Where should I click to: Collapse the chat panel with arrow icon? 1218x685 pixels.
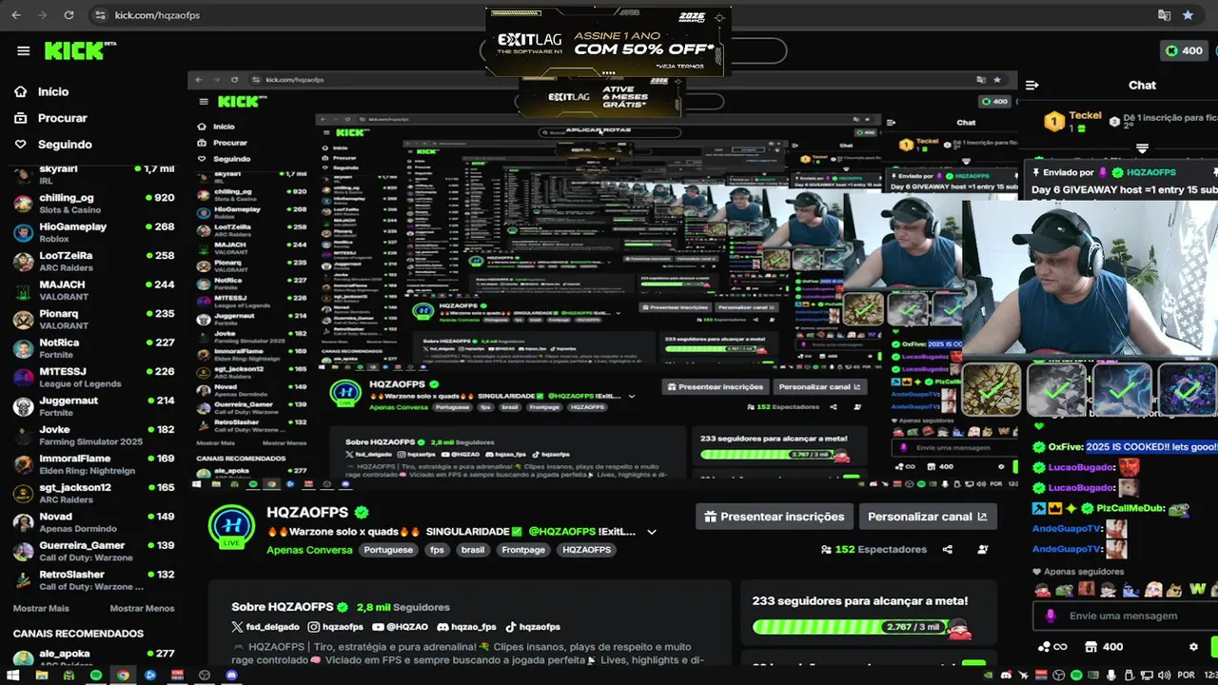tap(1031, 85)
